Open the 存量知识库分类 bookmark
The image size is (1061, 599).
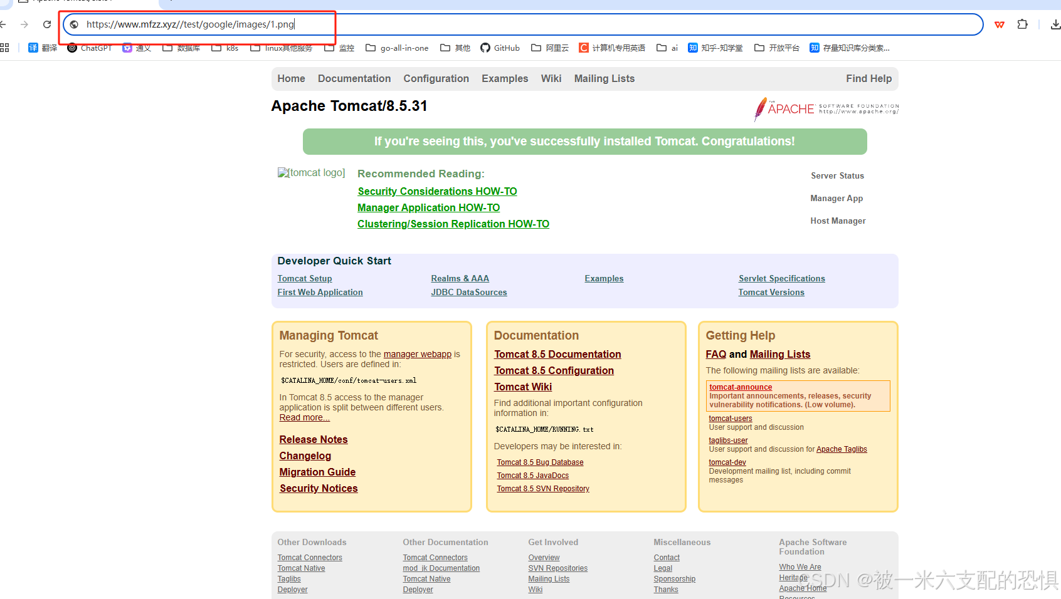(850, 48)
